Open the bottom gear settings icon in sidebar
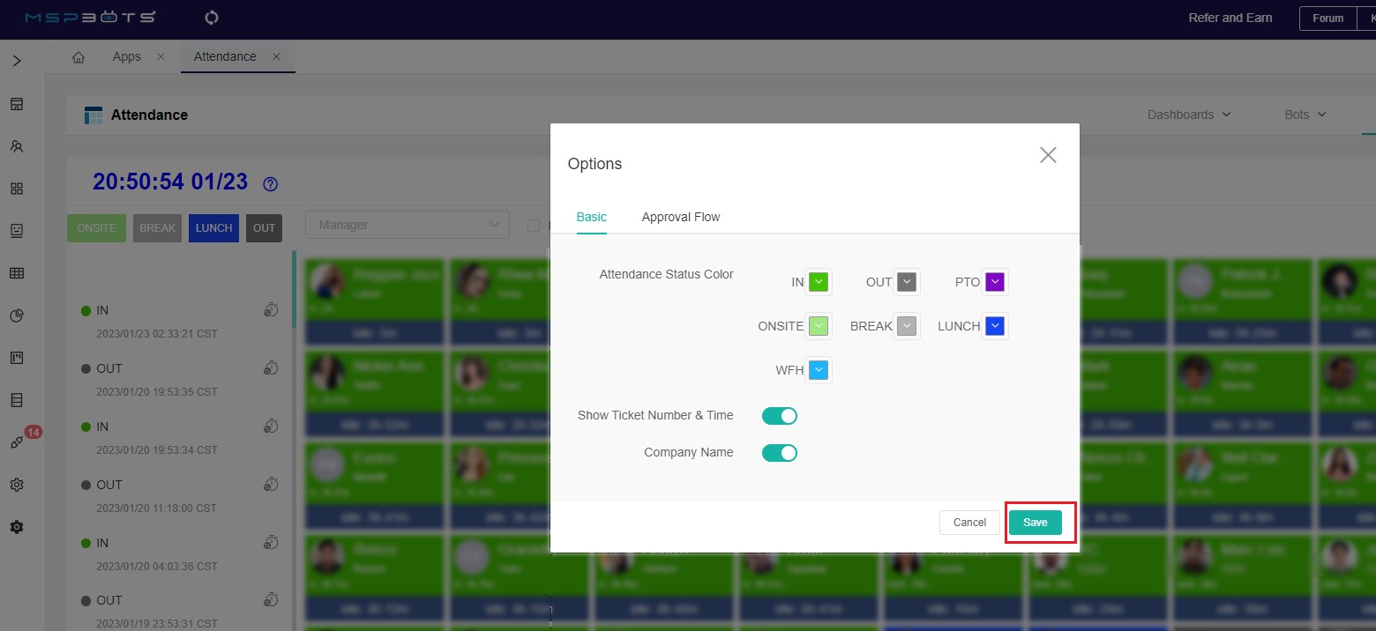1376x631 pixels. pos(17,527)
